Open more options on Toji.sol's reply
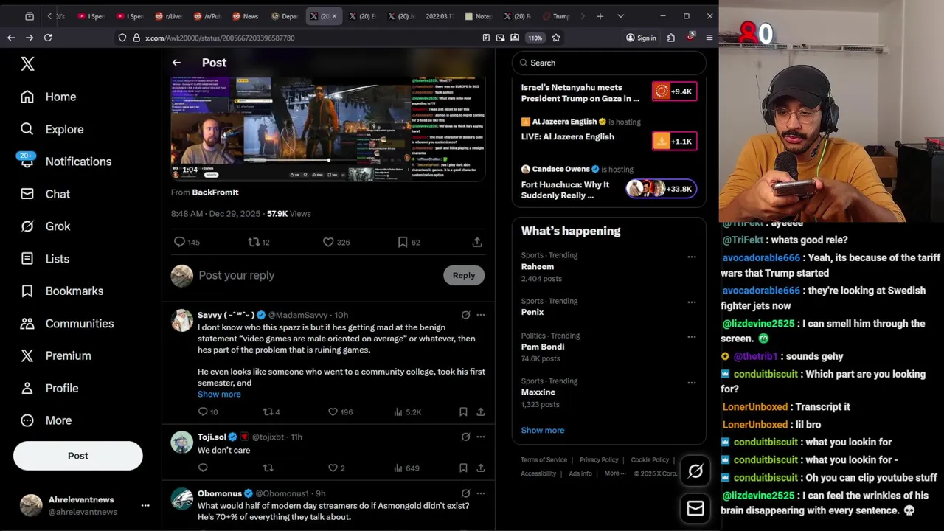944x531 pixels. point(481,437)
